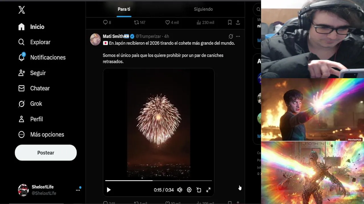This screenshot has width=364, height=204.
Task: Play the fireworks video
Action: pyautogui.click(x=109, y=190)
